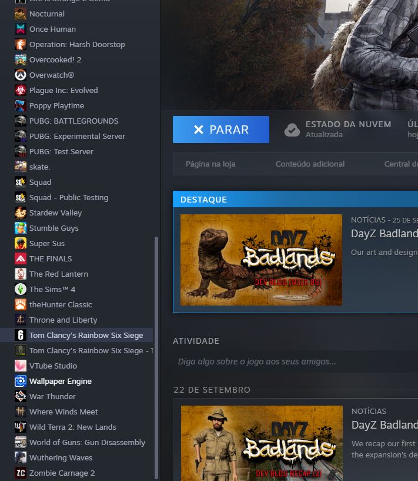418x481 pixels.
Task: Click the War Thunder game icon
Action: click(x=21, y=397)
